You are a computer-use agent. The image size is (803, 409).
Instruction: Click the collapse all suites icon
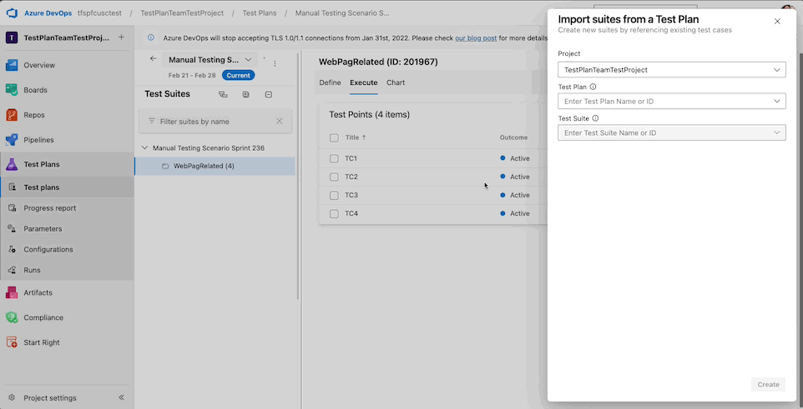point(269,95)
